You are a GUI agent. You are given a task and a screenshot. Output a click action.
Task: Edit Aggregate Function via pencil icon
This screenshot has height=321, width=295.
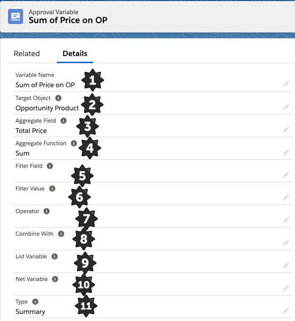coord(286,152)
